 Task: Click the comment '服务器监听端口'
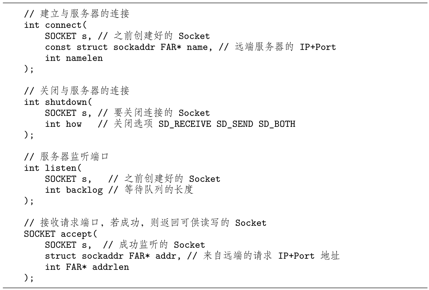(74, 157)
